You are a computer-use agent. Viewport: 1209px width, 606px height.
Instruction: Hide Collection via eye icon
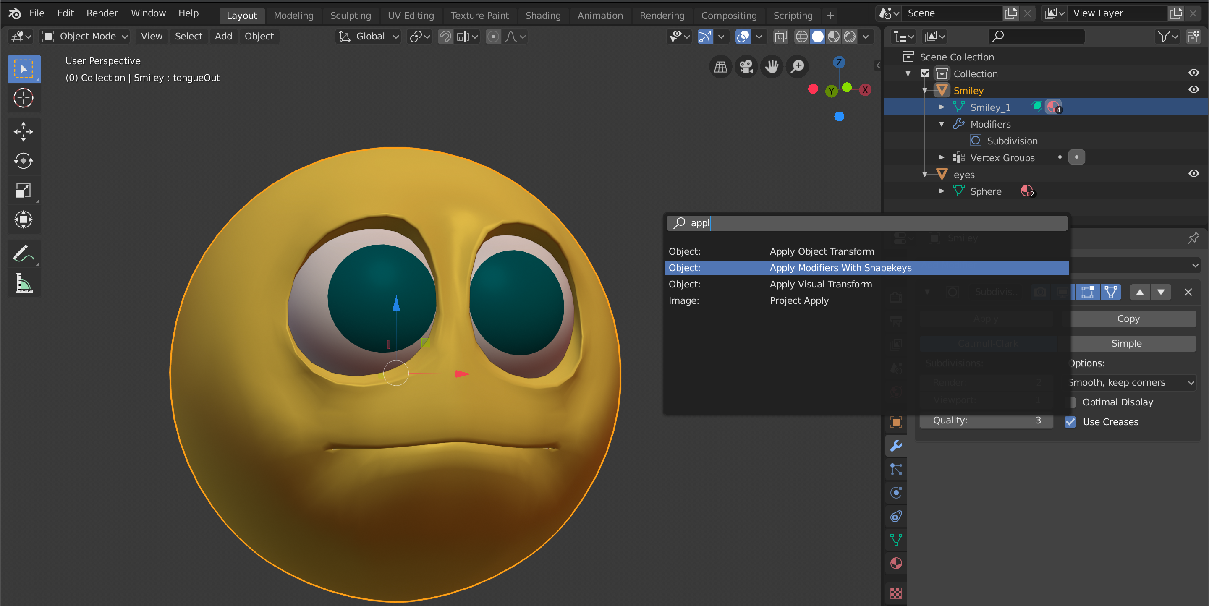click(x=1193, y=73)
